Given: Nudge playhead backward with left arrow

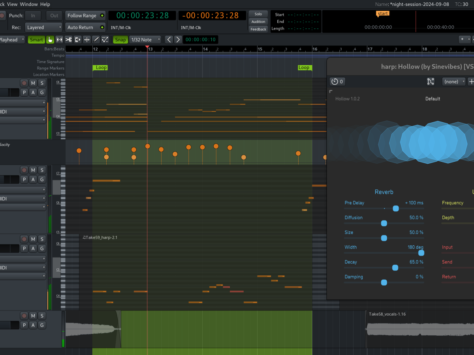Looking at the screenshot, I should click(169, 39).
